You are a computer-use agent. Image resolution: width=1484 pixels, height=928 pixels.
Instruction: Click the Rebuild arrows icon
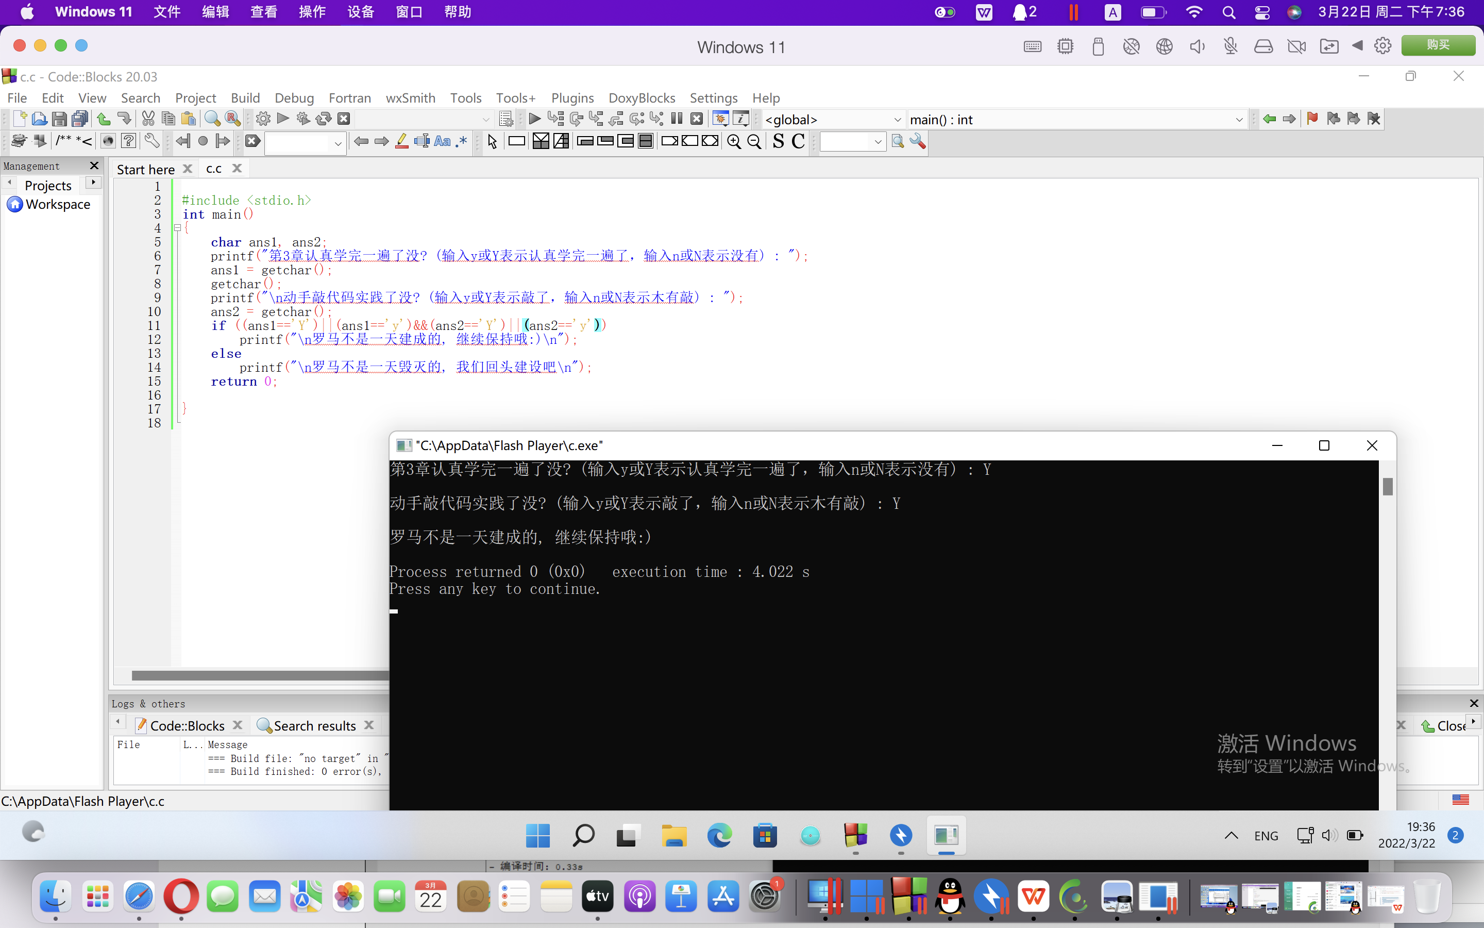323,119
